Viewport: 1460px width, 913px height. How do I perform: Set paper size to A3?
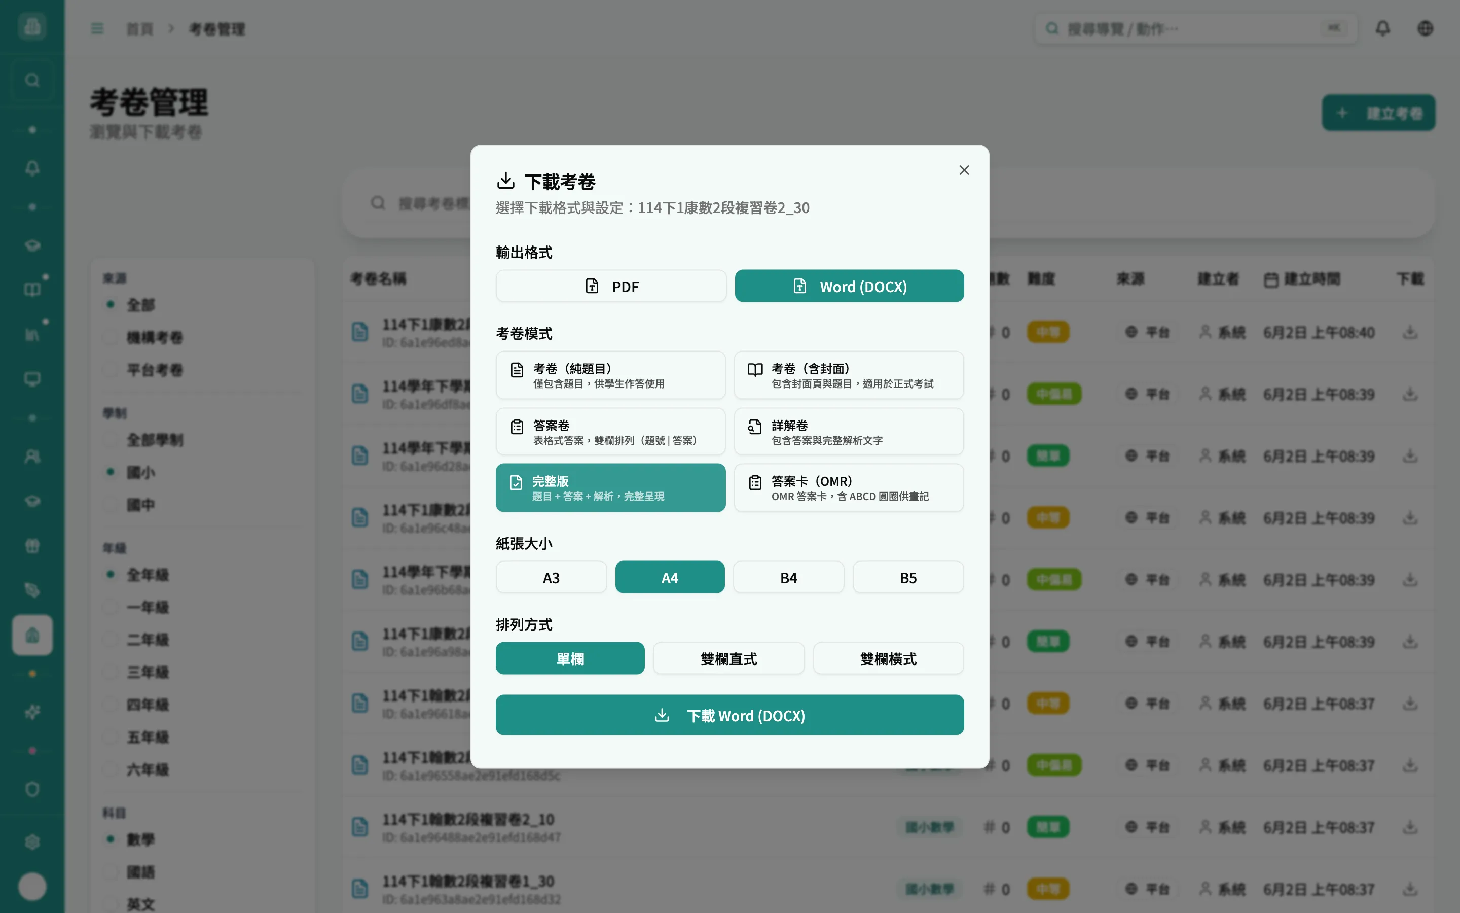pyautogui.click(x=551, y=577)
